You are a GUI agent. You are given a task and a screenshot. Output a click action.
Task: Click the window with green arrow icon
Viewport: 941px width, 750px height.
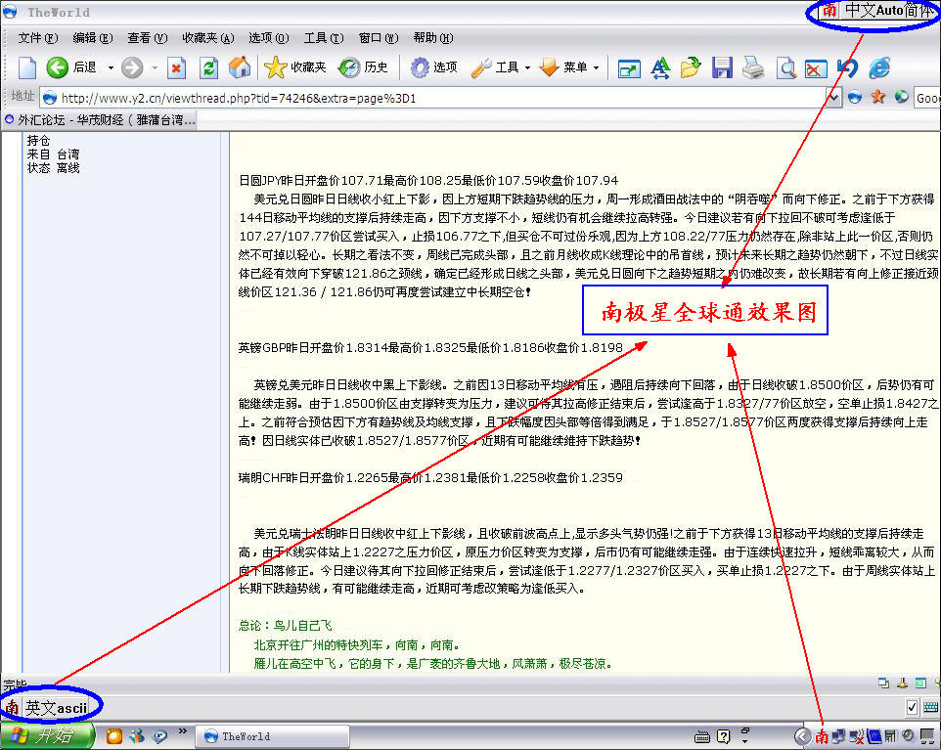tap(629, 69)
